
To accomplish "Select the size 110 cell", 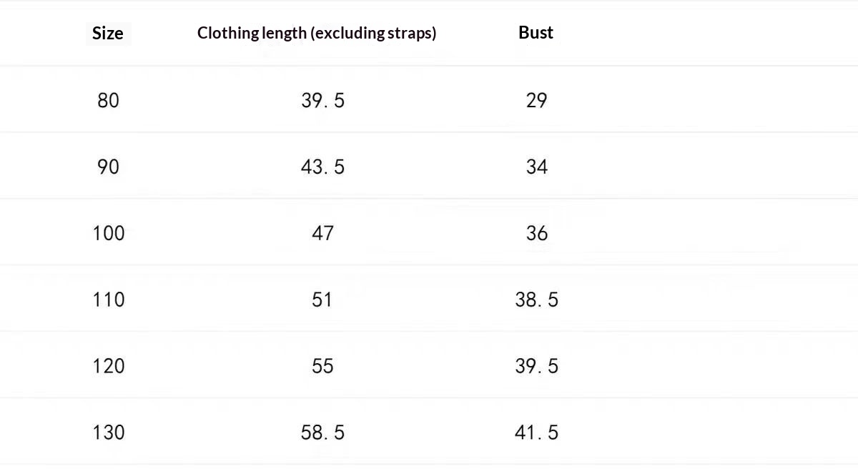I will click(x=108, y=300).
